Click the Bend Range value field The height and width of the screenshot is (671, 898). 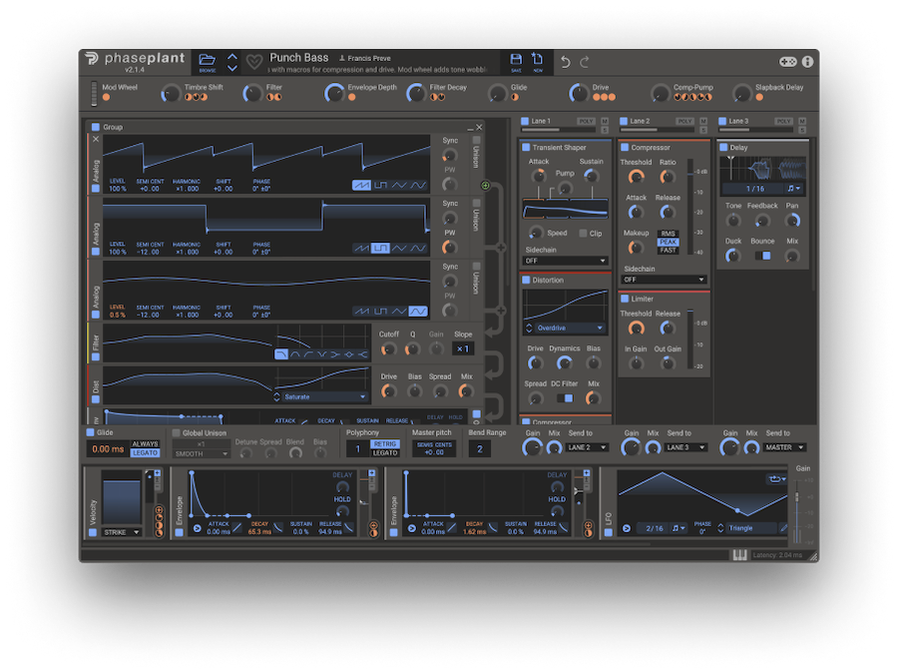(x=479, y=448)
